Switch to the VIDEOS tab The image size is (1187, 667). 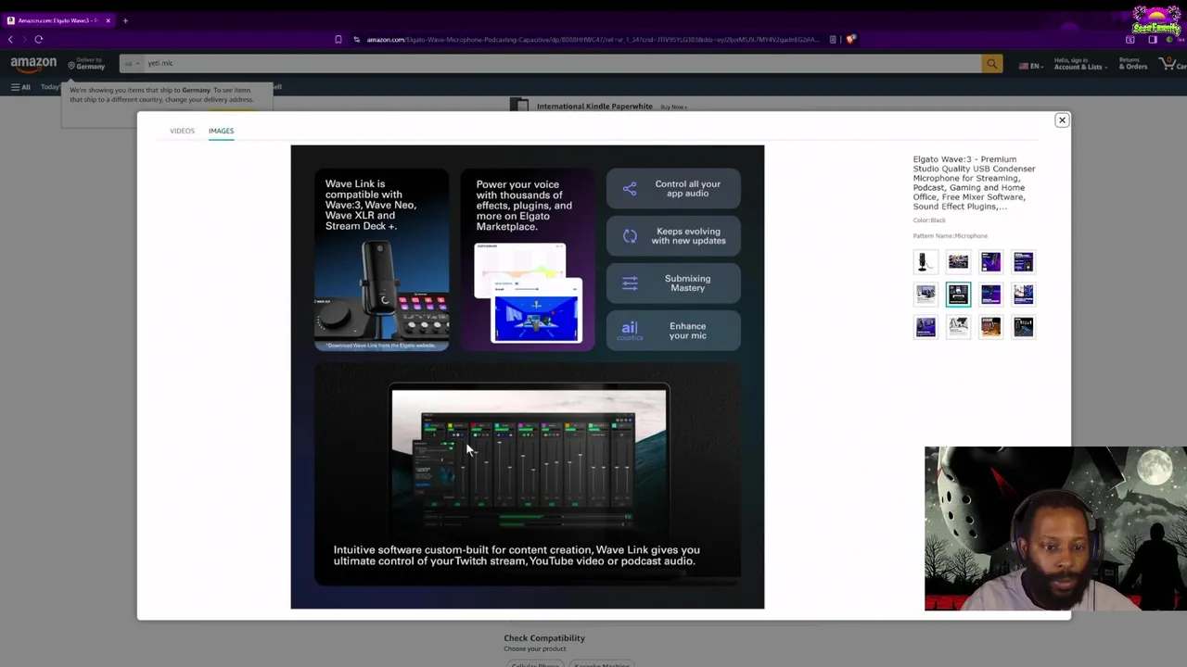[182, 131]
